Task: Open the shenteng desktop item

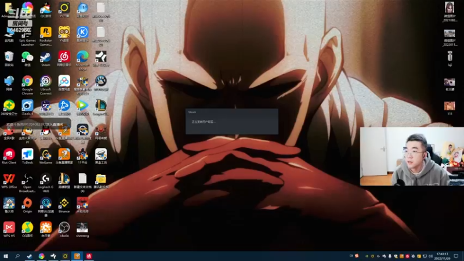Action: tap(82, 230)
